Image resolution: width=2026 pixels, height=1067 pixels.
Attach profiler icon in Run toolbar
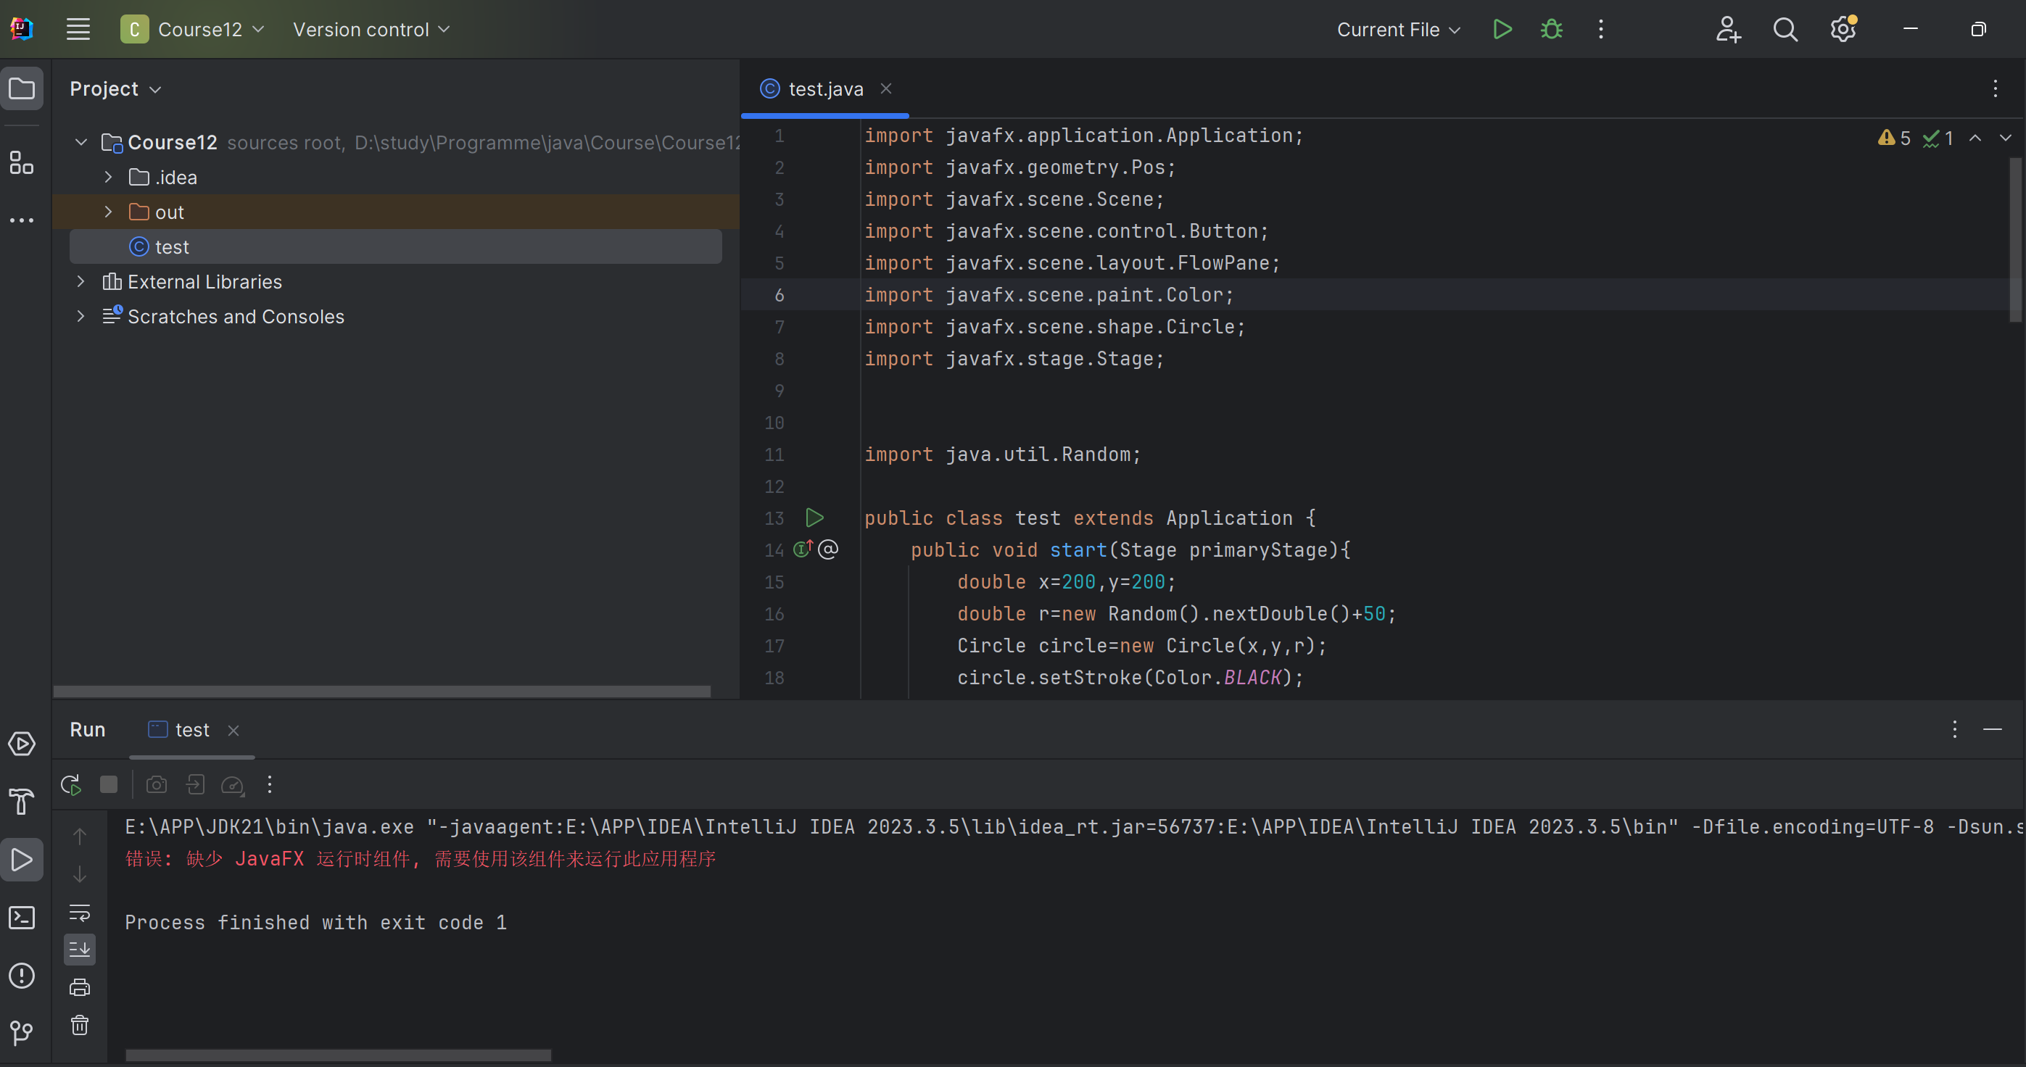[x=233, y=785]
